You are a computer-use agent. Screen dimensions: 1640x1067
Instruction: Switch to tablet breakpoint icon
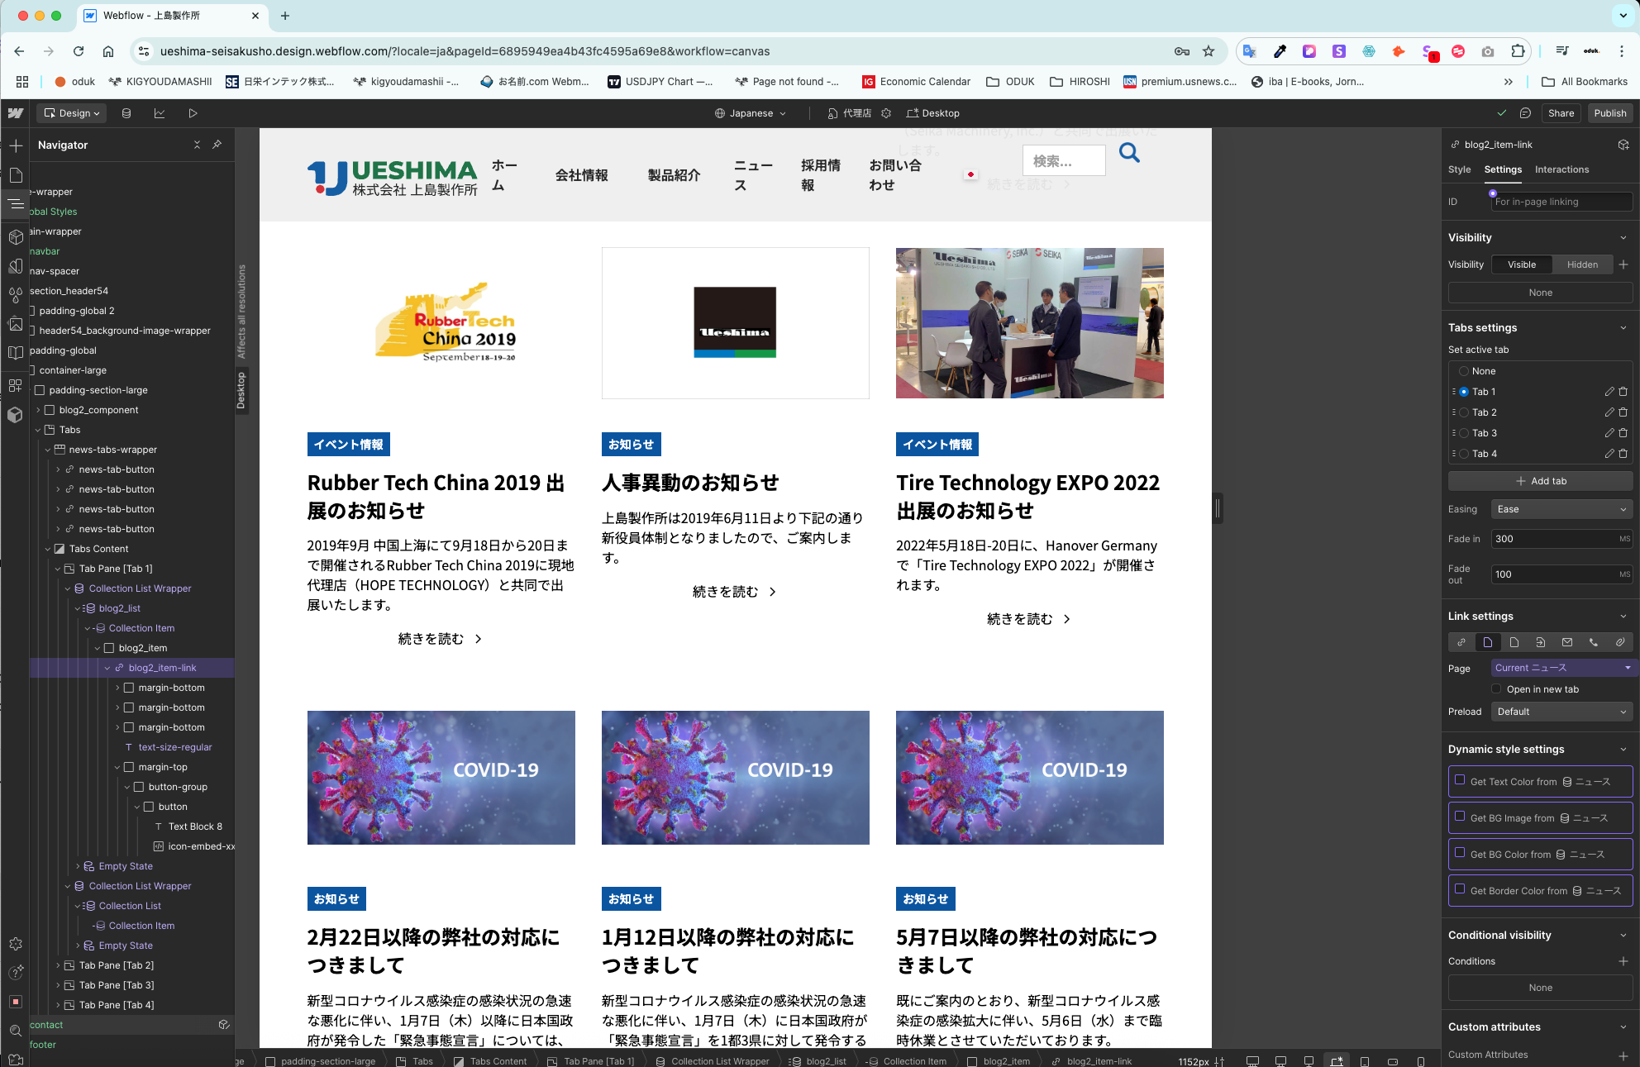pos(1365,1061)
